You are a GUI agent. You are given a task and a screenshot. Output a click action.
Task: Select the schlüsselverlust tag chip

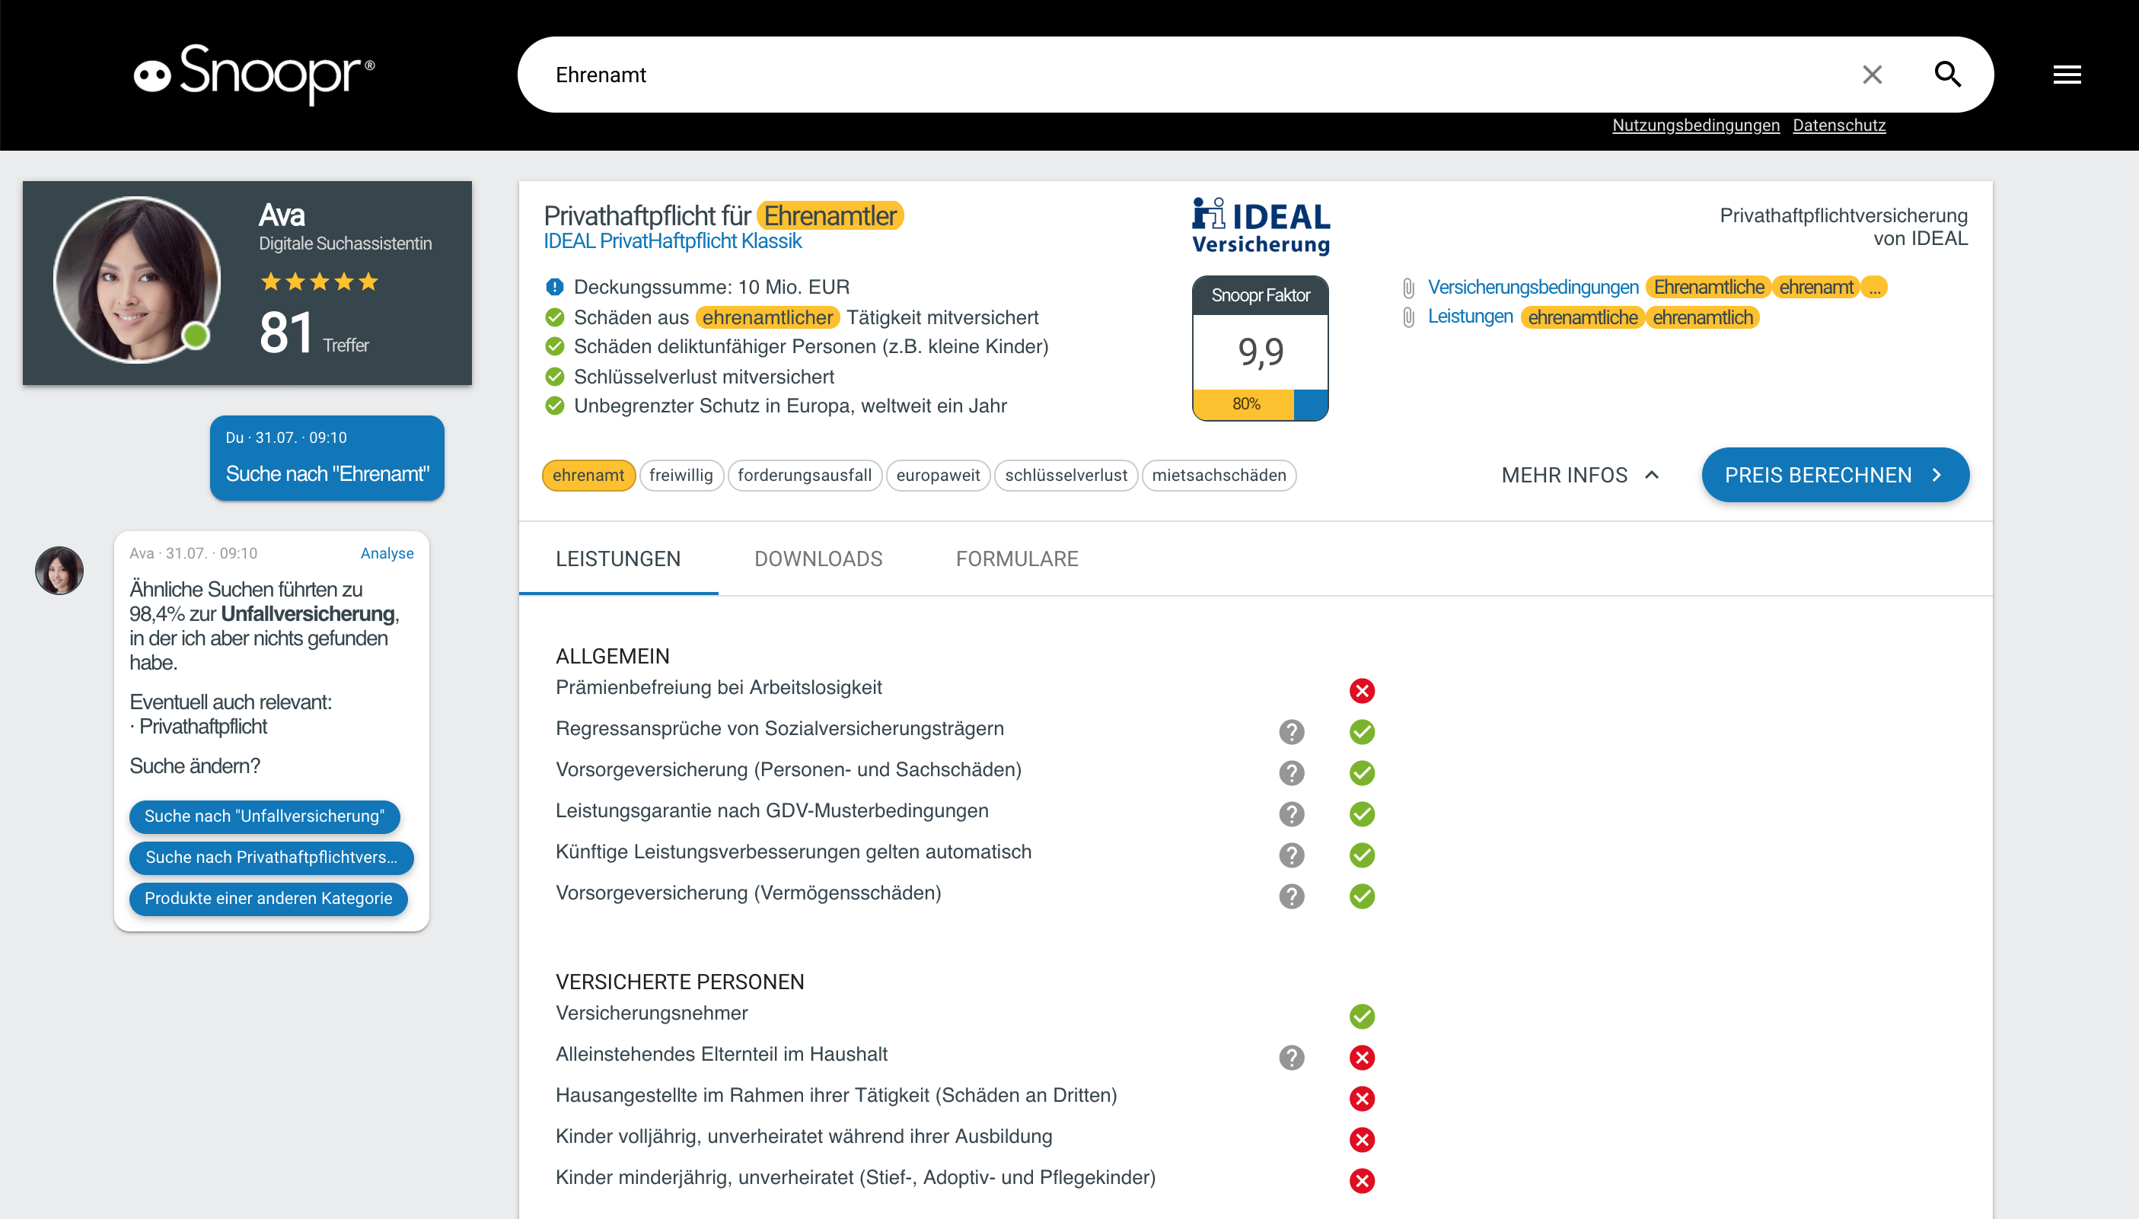coord(1065,475)
